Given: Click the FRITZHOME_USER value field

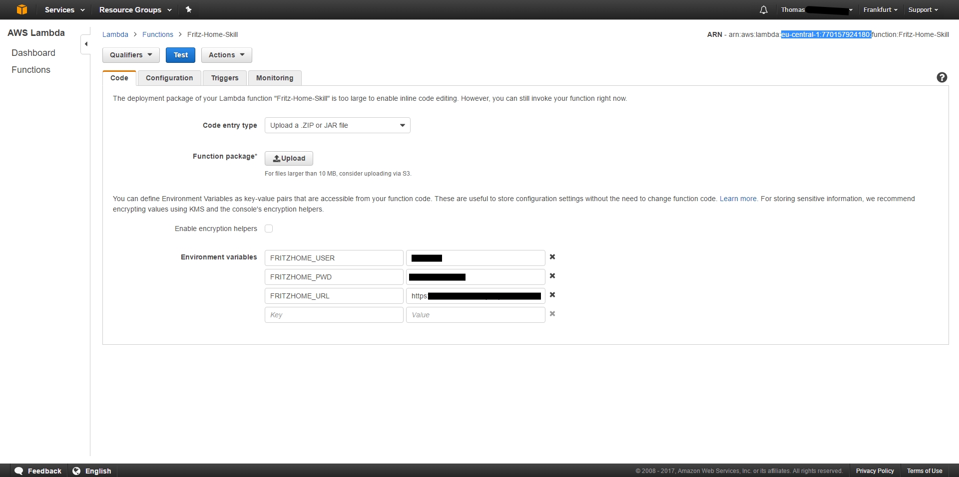Looking at the screenshot, I should click(x=476, y=258).
